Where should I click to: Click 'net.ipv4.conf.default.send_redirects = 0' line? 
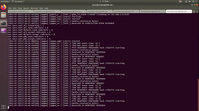tap(30, 30)
